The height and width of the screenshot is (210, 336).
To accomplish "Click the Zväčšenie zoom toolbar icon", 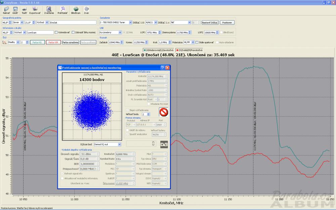I will 49,10.
